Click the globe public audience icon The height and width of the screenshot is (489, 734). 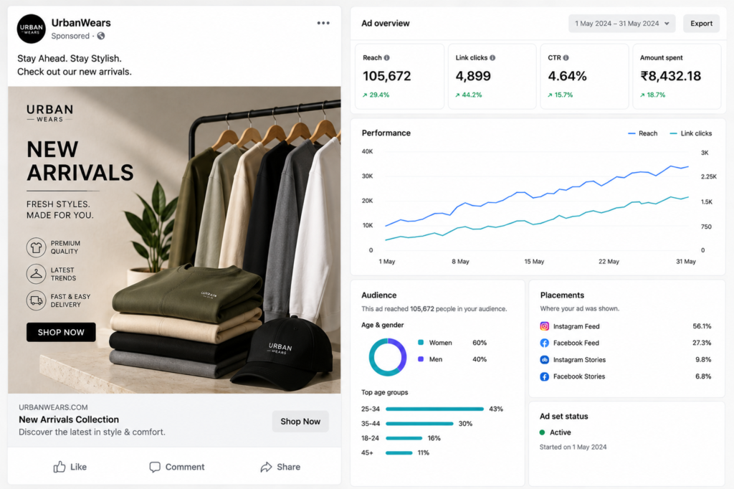tap(100, 36)
